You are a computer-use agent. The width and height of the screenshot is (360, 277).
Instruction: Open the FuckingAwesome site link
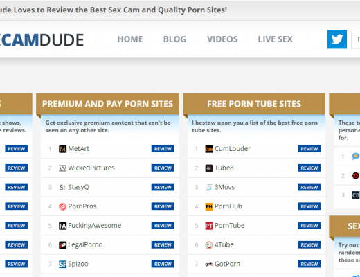(94, 226)
